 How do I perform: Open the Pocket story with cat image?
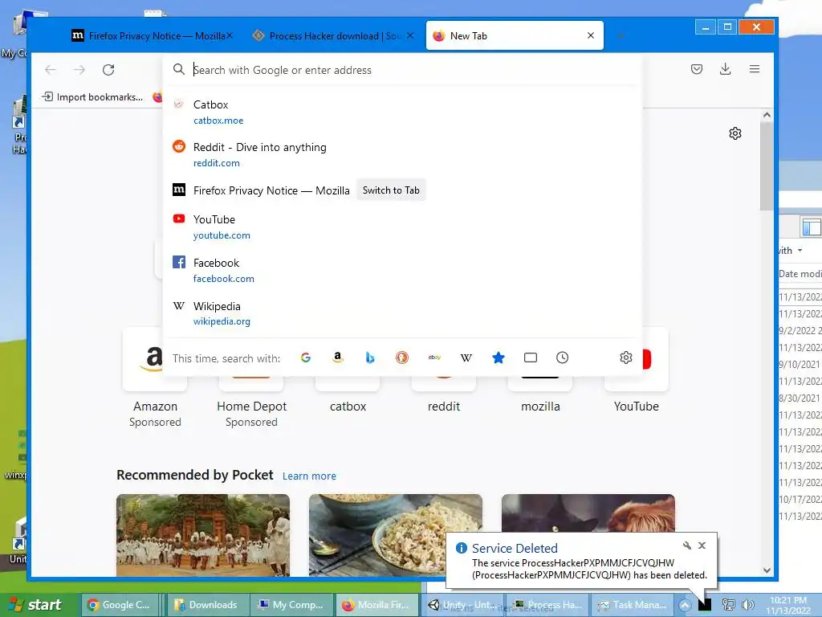588,512
